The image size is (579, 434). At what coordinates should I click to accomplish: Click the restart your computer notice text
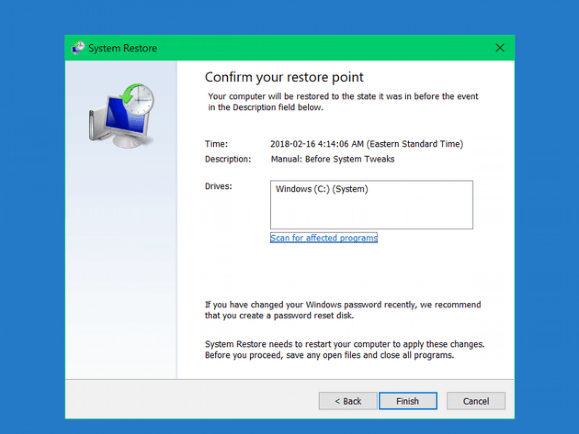tap(345, 350)
